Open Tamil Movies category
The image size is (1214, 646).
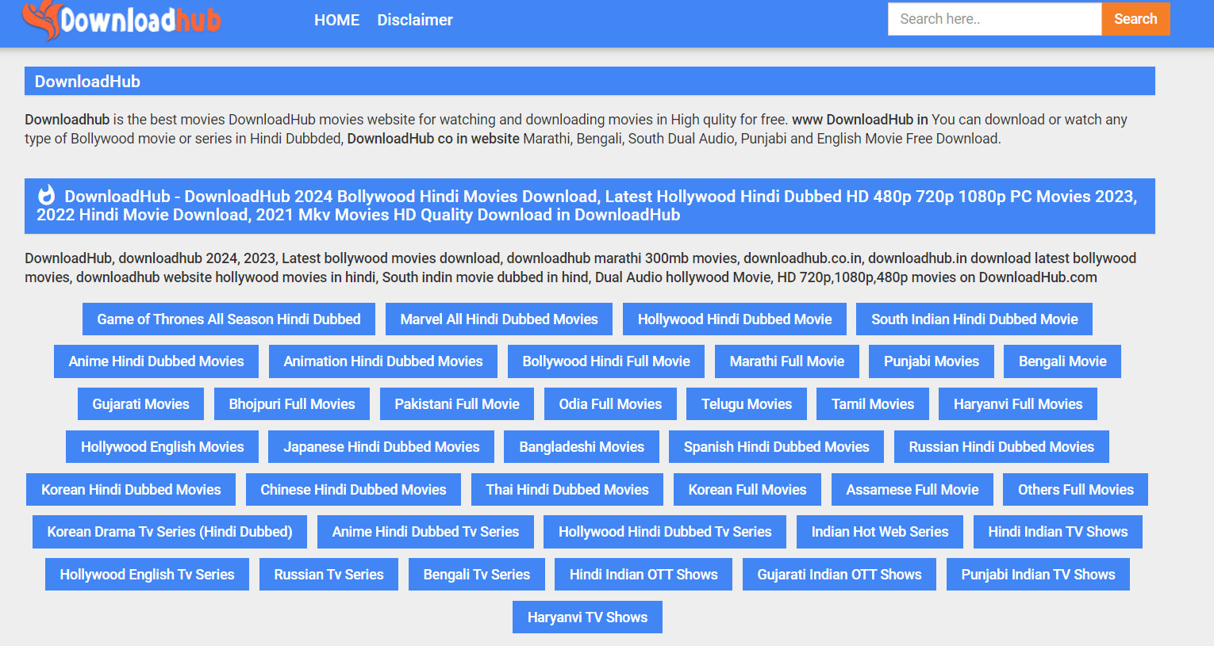[x=873, y=404]
